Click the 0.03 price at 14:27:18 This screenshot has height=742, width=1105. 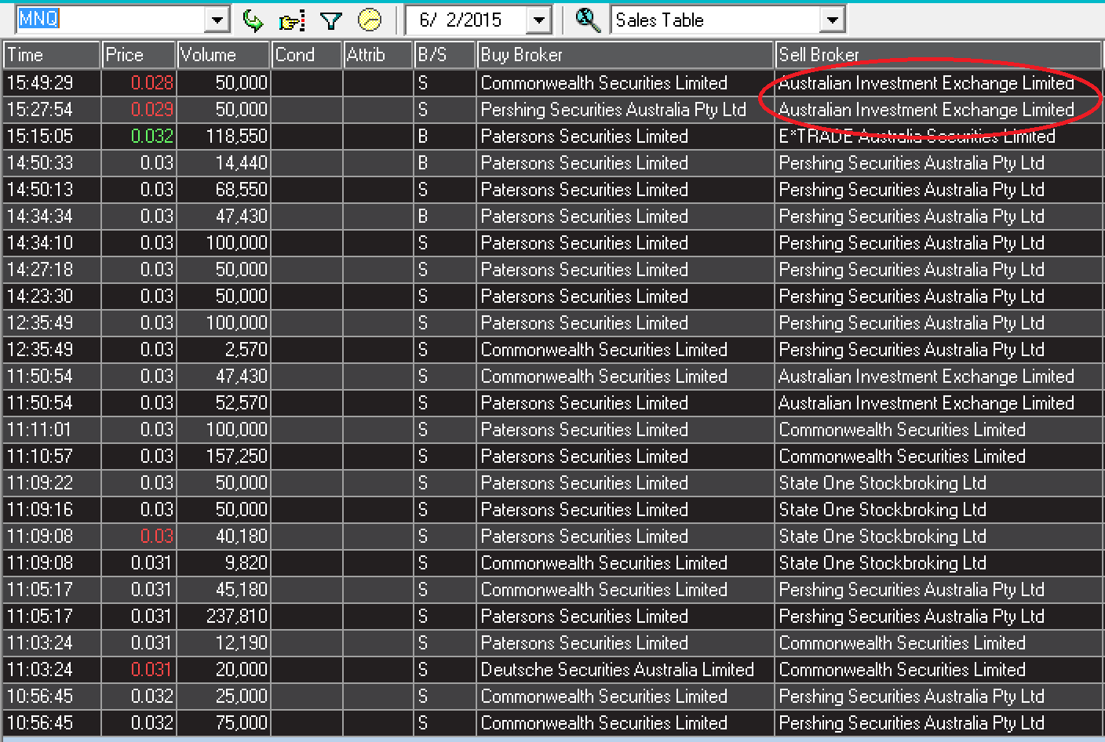point(139,270)
